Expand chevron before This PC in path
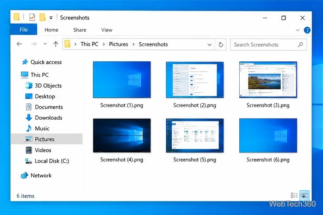Image resolution: width=323 pixels, height=215 pixels. (75, 44)
